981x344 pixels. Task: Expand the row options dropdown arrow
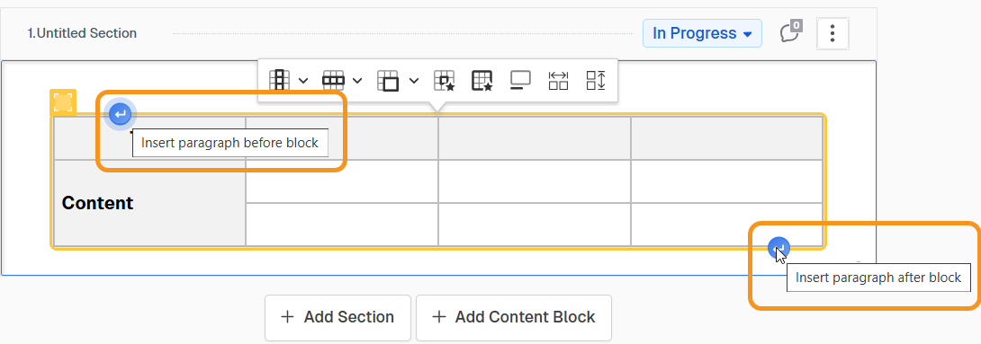357,81
